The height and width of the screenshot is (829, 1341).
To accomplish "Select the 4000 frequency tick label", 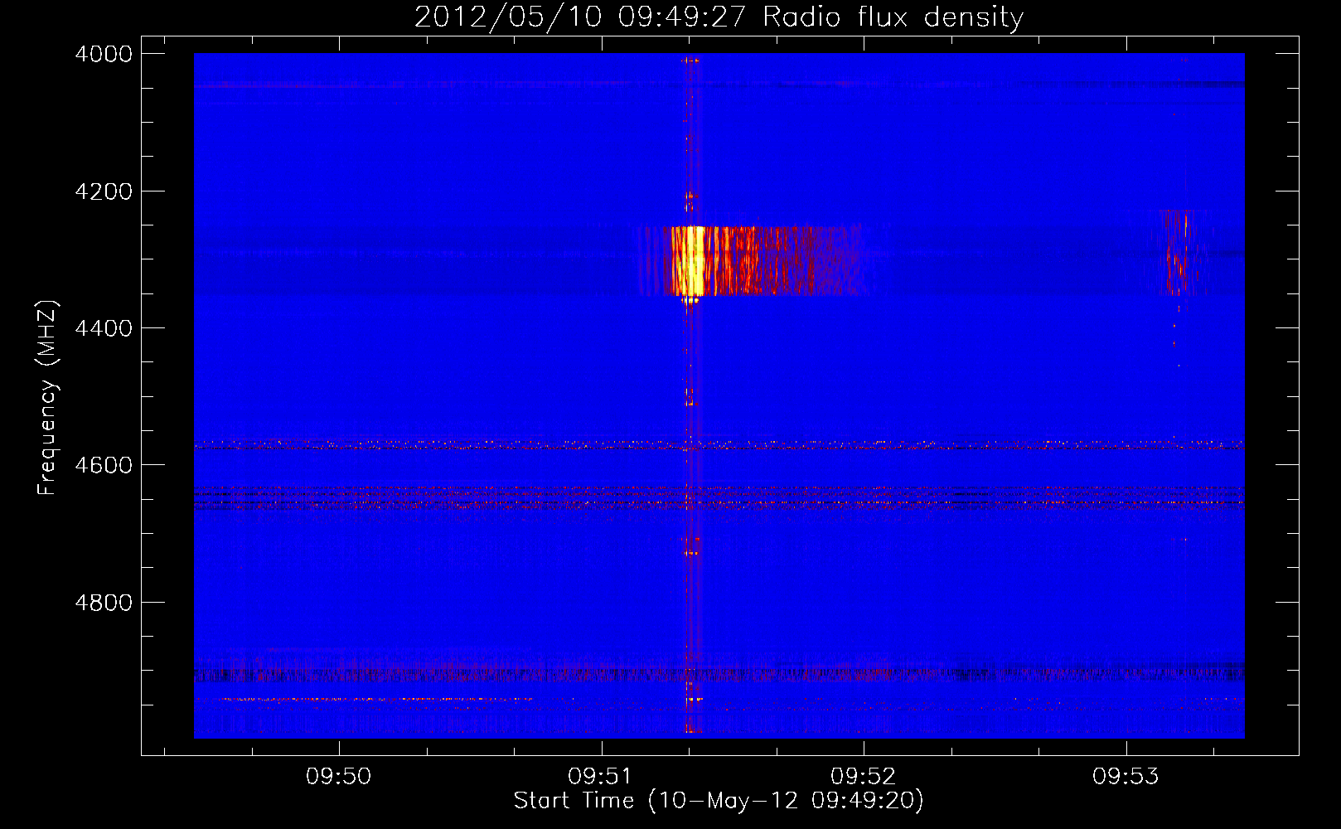I will pyautogui.click(x=104, y=54).
